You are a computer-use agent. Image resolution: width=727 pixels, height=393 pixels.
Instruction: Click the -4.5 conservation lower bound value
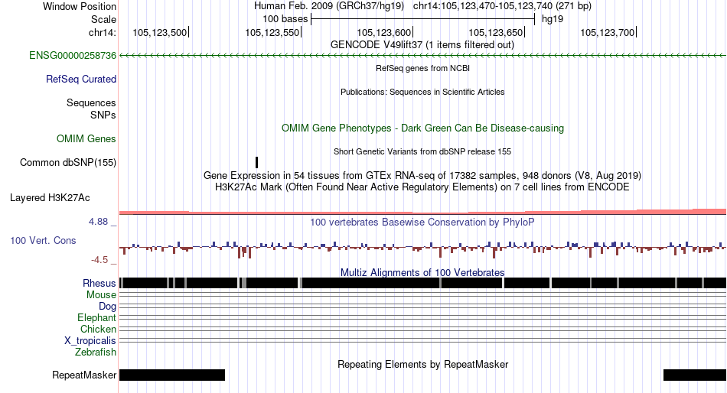[x=99, y=260]
